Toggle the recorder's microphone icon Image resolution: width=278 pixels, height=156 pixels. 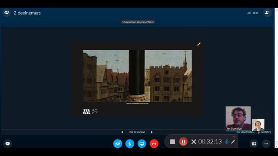point(227,142)
